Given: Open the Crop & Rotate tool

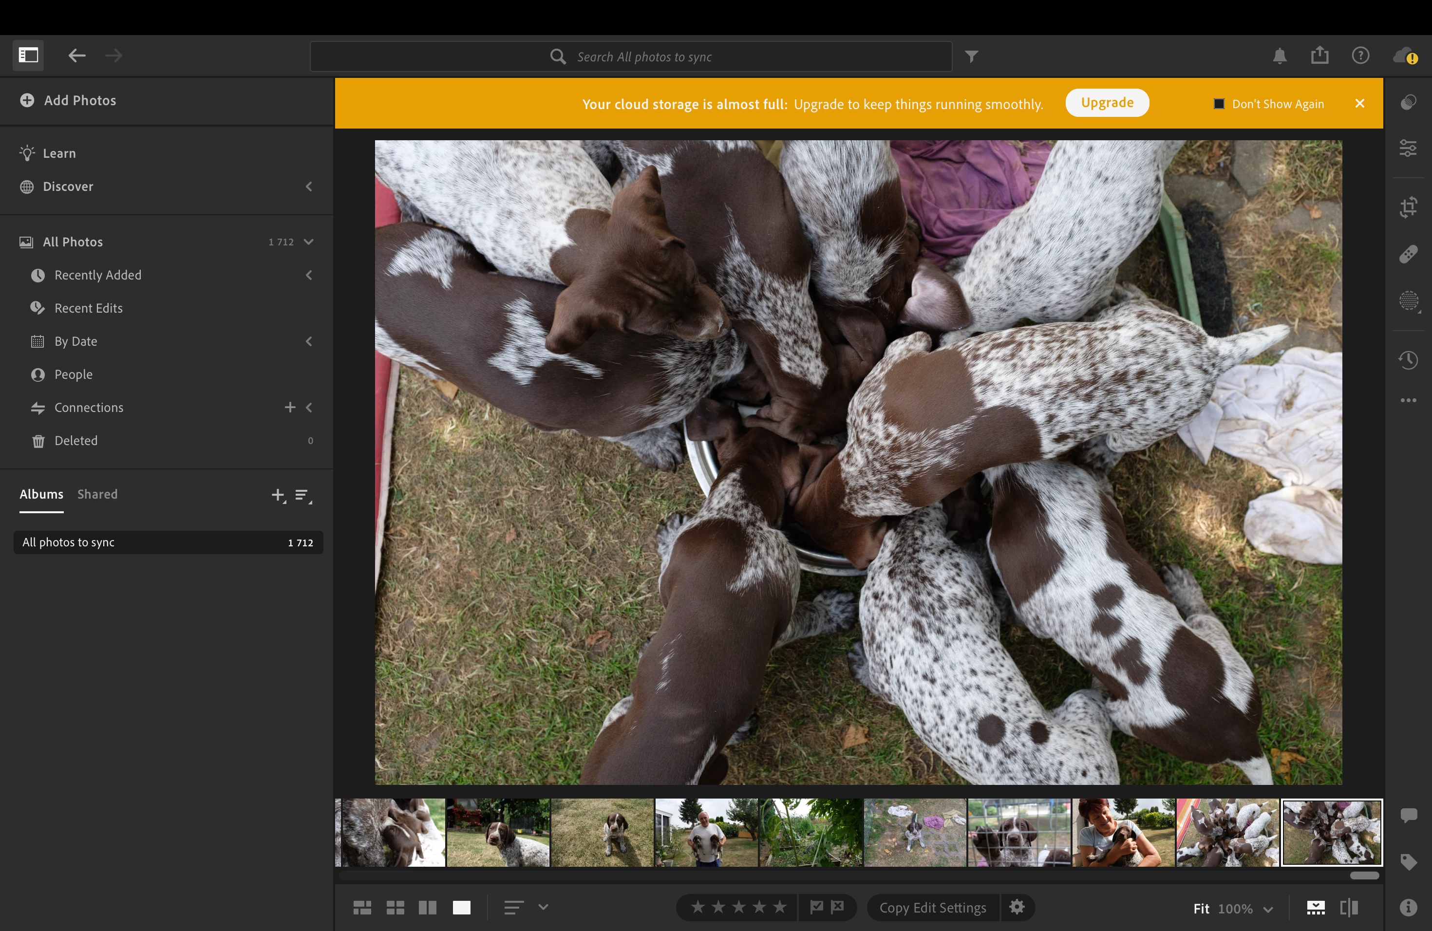Looking at the screenshot, I should coord(1408,207).
